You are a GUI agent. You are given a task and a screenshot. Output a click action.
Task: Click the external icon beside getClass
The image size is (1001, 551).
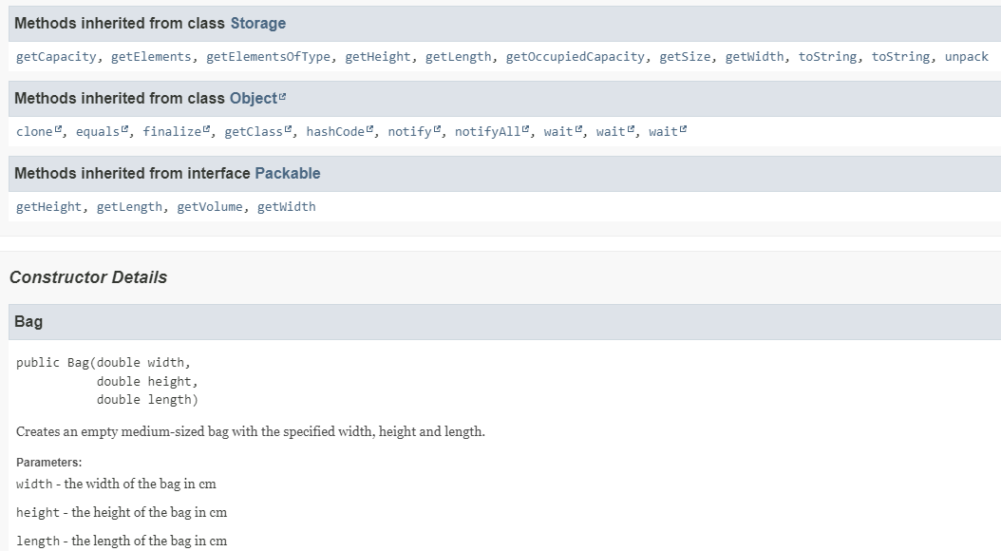(x=288, y=130)
